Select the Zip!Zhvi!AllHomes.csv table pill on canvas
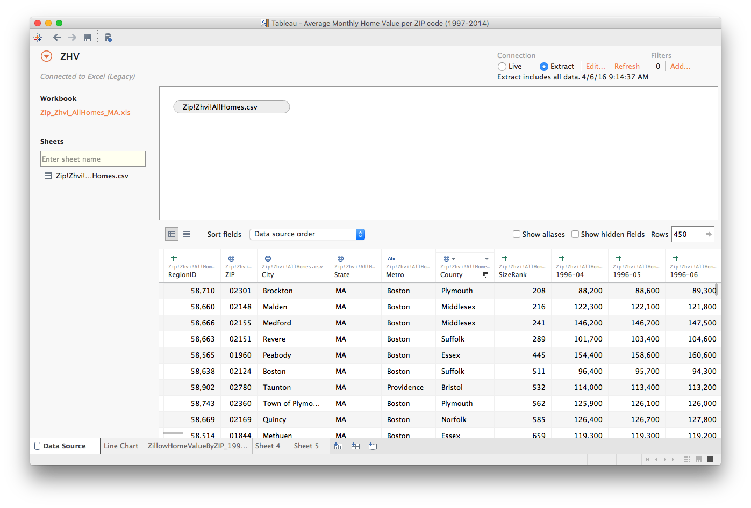 (232, 107)
